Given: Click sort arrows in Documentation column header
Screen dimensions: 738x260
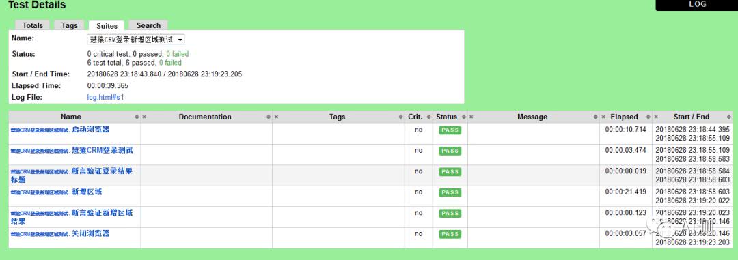Looking at the screenshot, I should (269, 117).
